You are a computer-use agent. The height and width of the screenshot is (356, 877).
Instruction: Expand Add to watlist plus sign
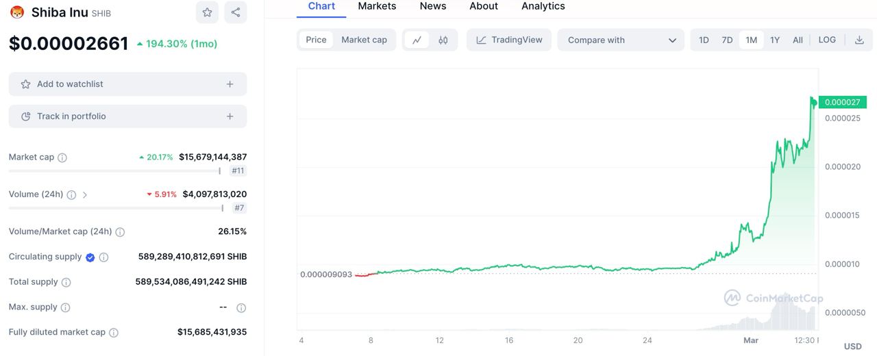[230, 84]
